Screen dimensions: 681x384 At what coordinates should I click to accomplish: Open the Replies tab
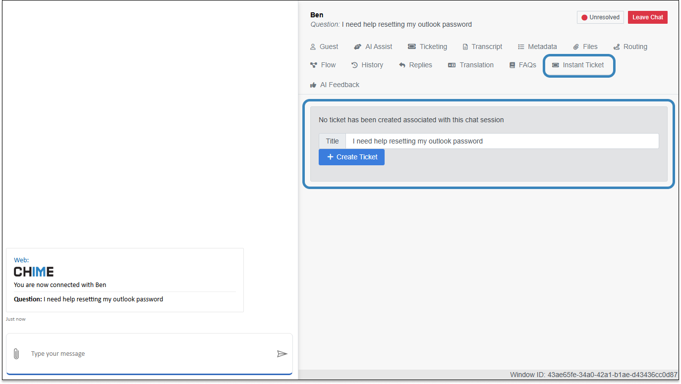coord(415,65)
